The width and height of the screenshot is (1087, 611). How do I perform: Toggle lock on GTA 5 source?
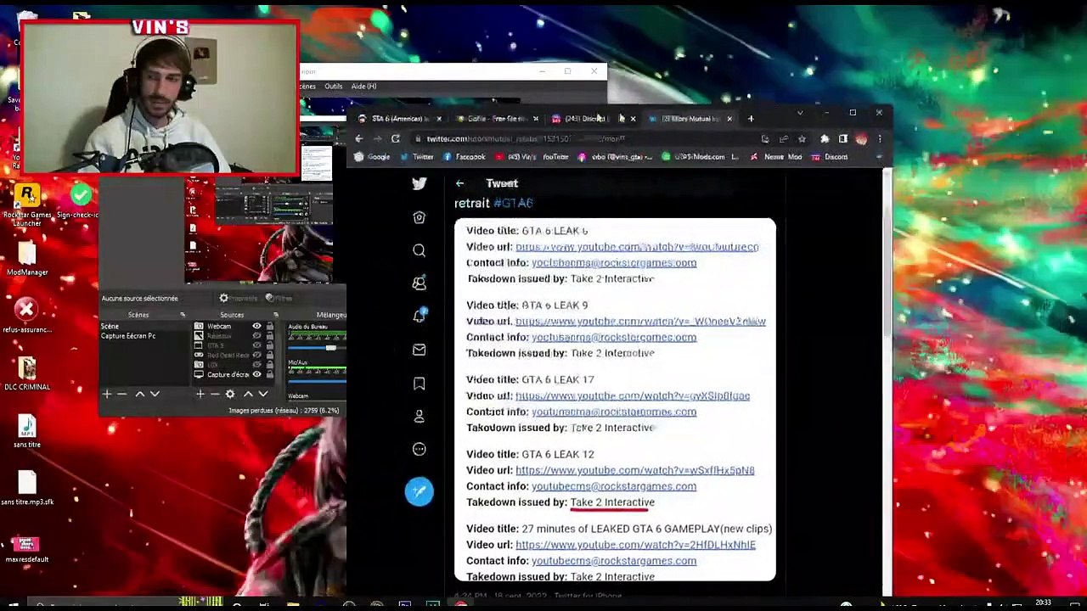(x=270, y=345)
